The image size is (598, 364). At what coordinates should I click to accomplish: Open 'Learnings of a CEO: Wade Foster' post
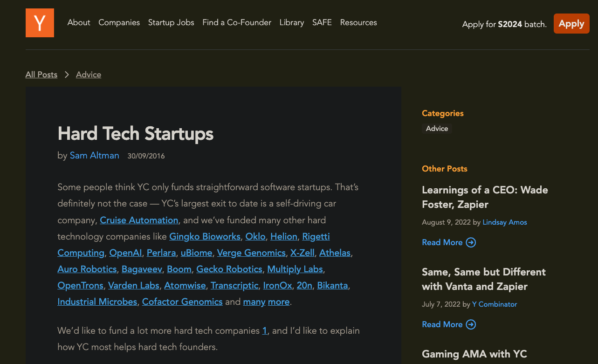tap(485, 197)
